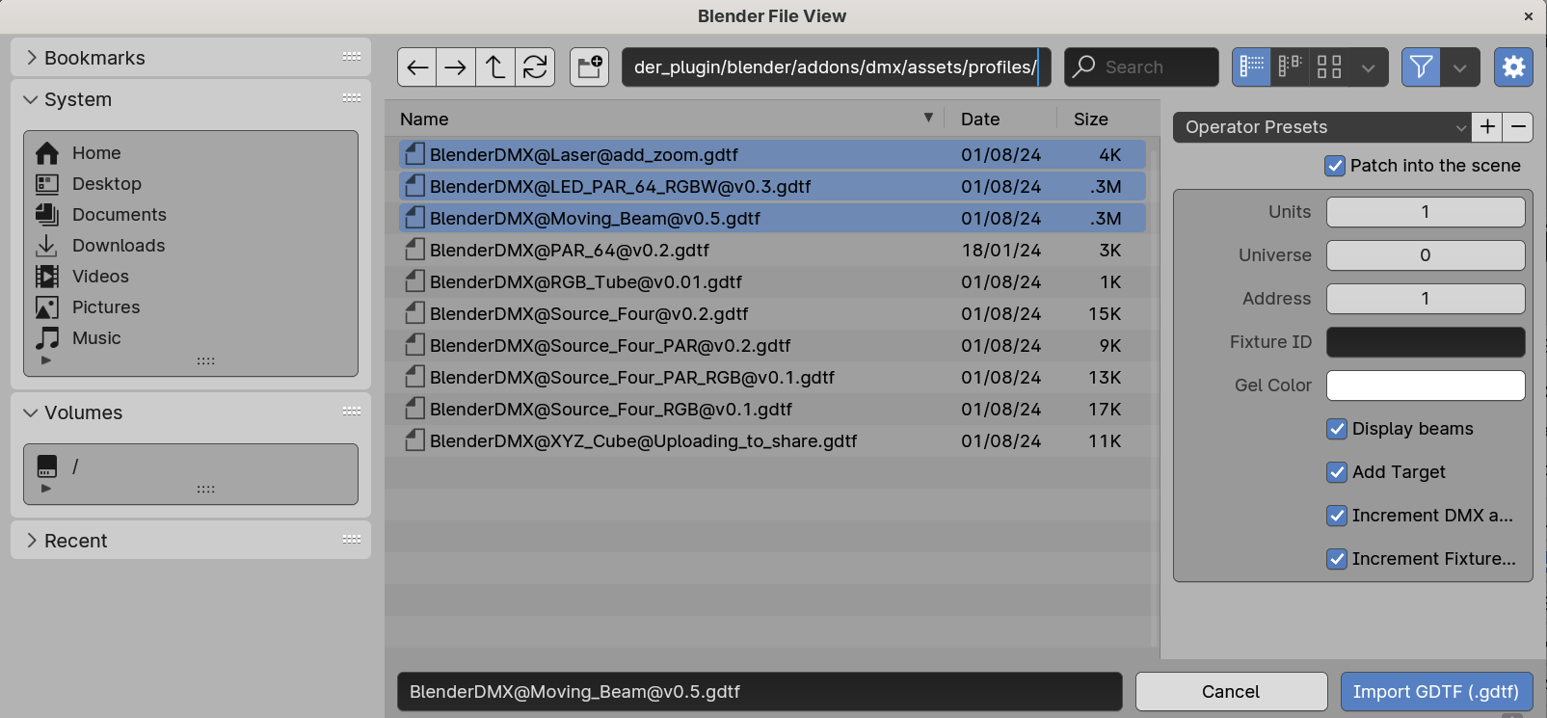The width and height of the screenshot is (1547, 718).
Task: Click the file path field
Action: (836, 67)
